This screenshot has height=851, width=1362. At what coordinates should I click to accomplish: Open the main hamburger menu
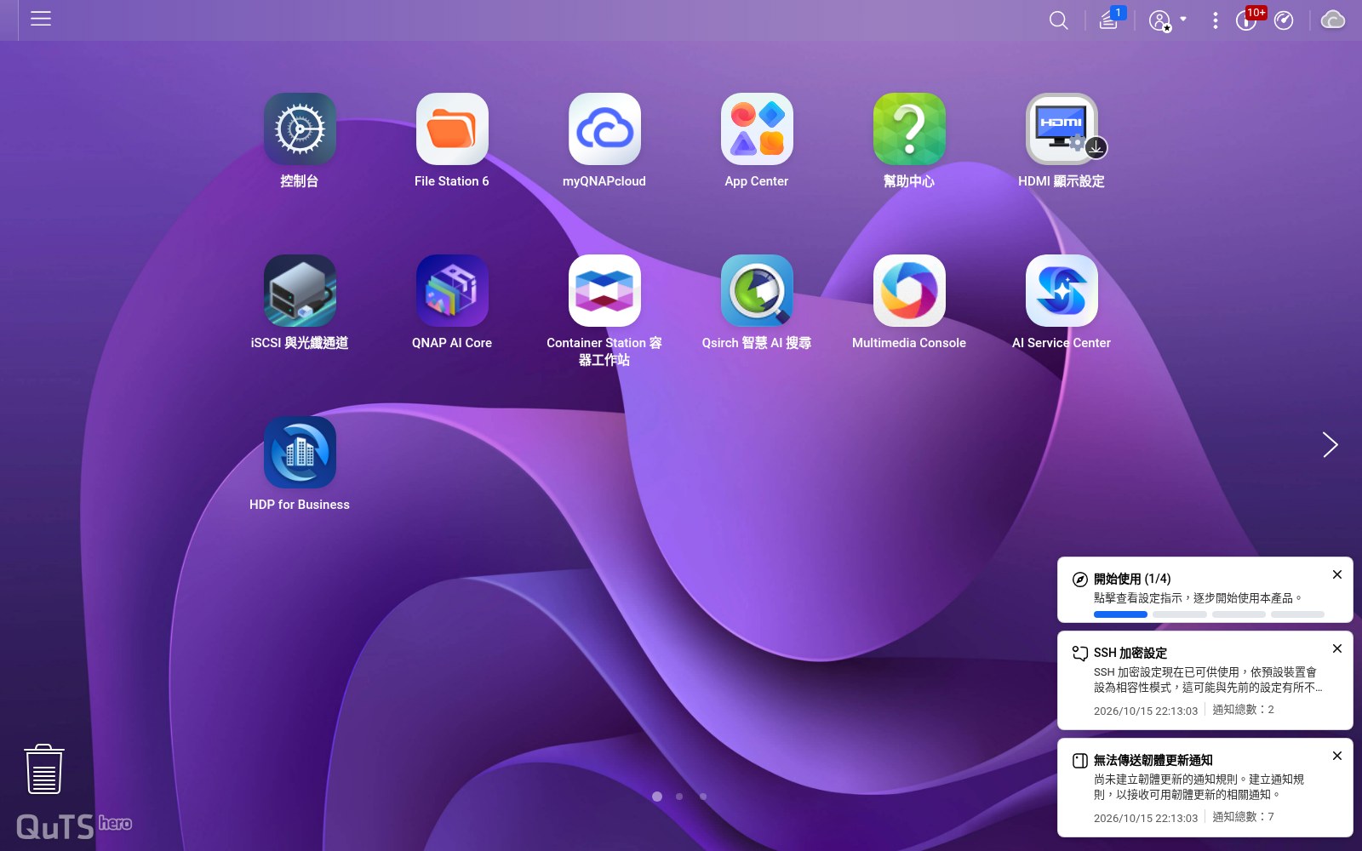point(41,19)
